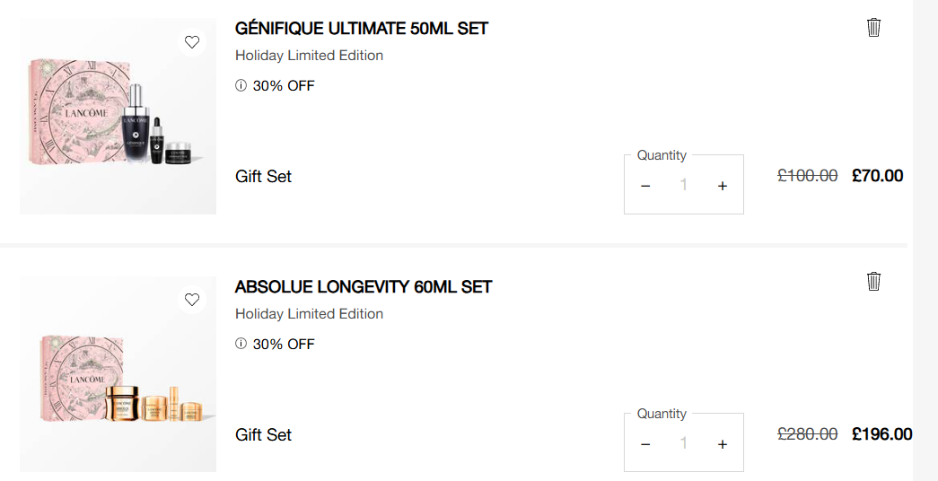Decrease quantity of Génifique Ultimate set
Viewport: 938px width, 481px height.
[x=645, y=186]
